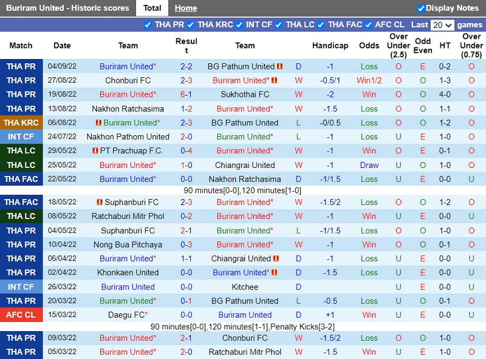The image size is (486, 359).
Task: Open the Last 20 games dropdown
Action: coord(442,25)
